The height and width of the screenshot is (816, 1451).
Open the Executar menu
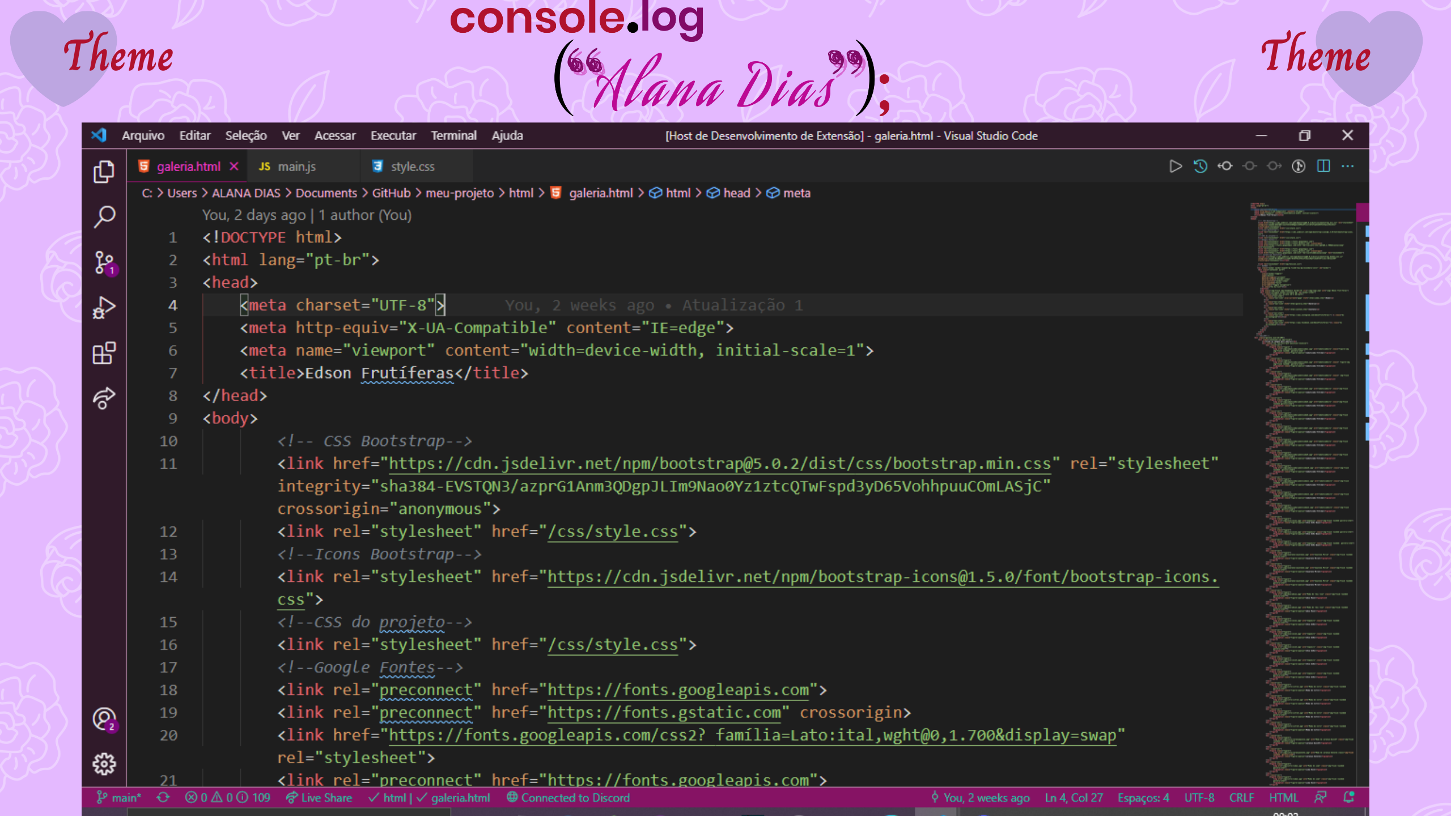[393, 135]
